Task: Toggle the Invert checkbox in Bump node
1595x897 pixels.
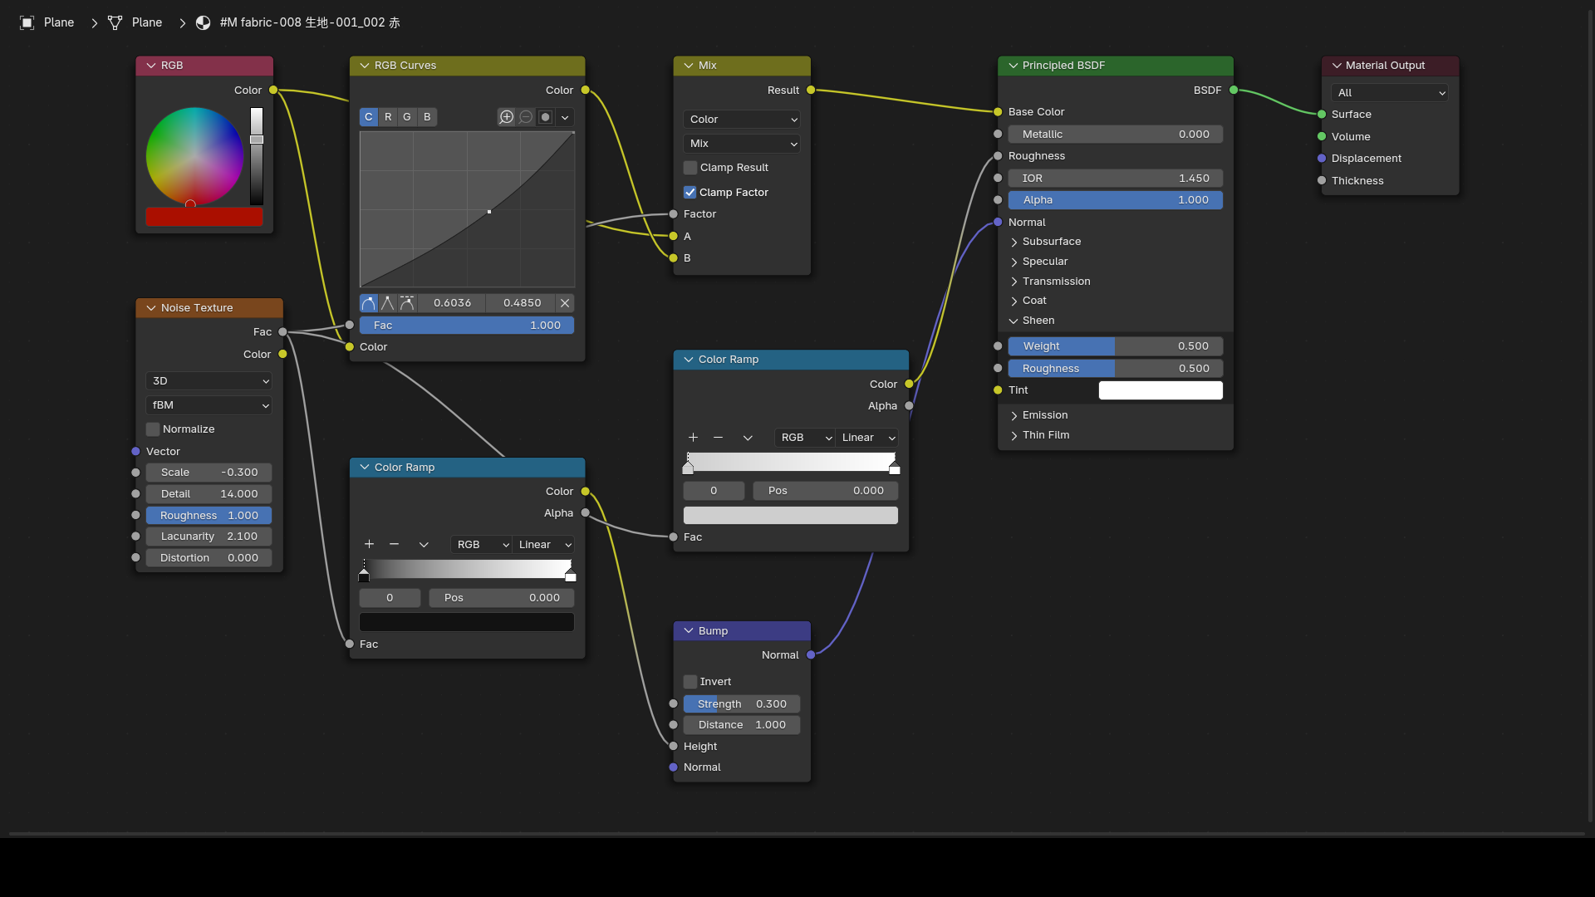Action: point(690,682)
